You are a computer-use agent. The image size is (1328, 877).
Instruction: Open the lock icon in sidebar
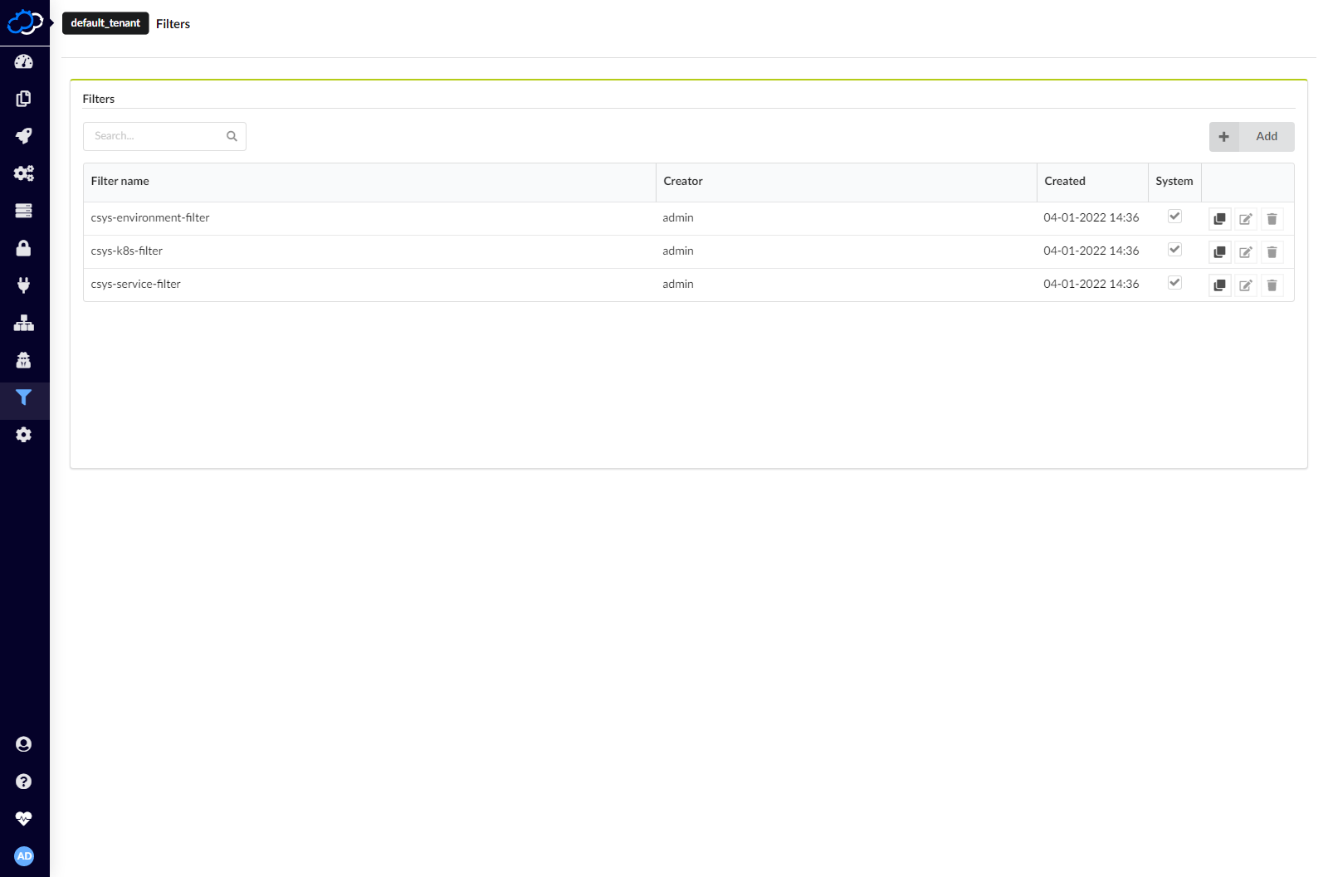(24, 248)
